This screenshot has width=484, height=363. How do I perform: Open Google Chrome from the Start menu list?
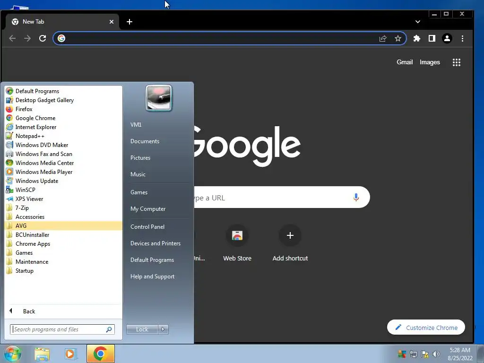click(x=64, y=118)
